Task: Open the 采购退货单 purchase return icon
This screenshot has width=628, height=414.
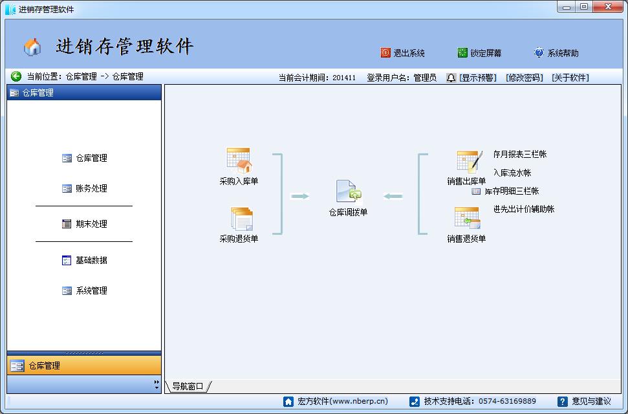Action: [x=241, y=219]
